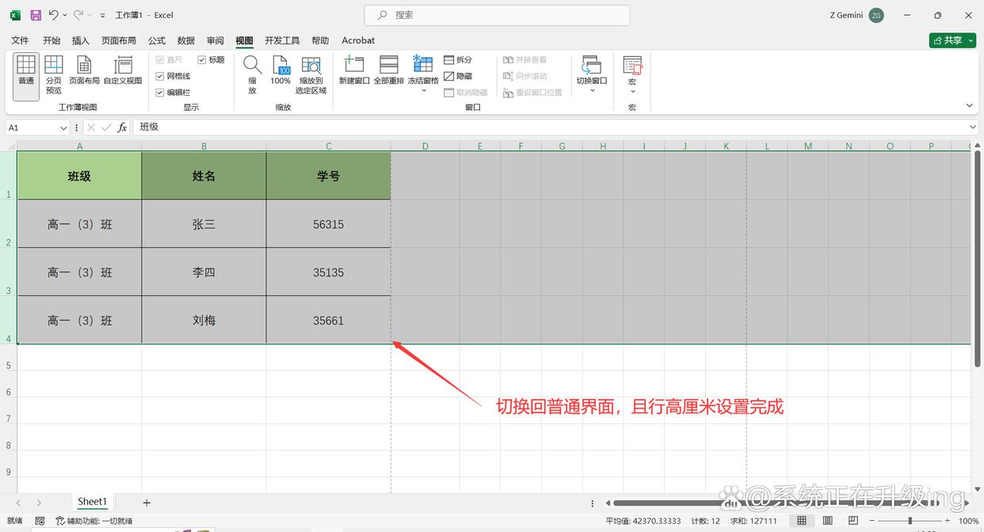Click the 全部重排 icon

388,65
